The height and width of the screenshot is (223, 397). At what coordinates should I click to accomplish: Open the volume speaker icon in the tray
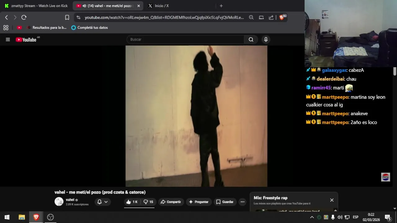point(340,217)
